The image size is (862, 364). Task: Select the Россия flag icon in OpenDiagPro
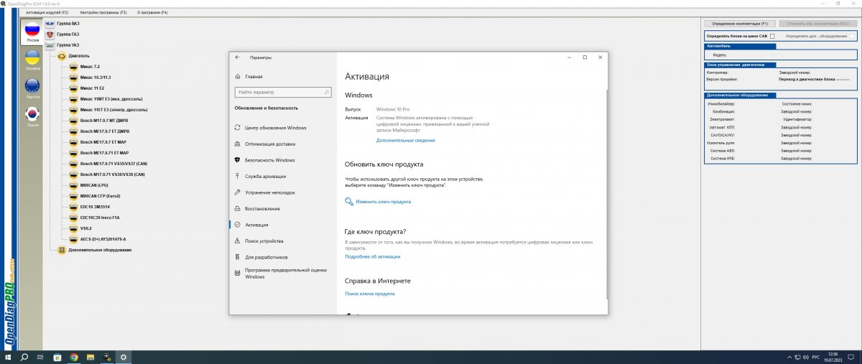pos(32,29)
